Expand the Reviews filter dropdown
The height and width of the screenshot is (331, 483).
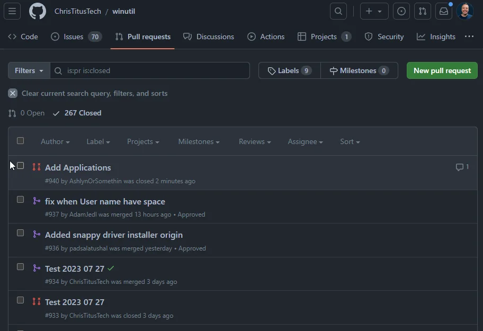(255, 141)
